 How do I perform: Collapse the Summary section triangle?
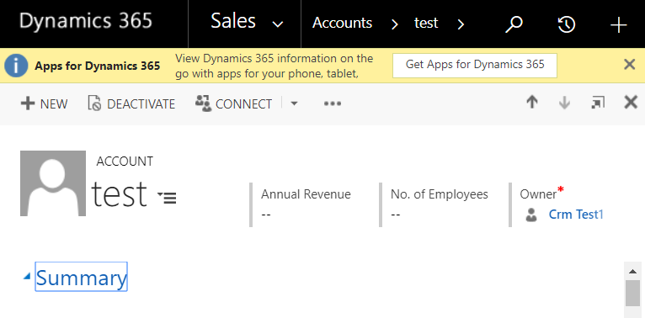(x=27, y=277)
